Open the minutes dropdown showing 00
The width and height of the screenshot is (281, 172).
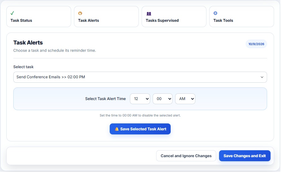[162, 99]
